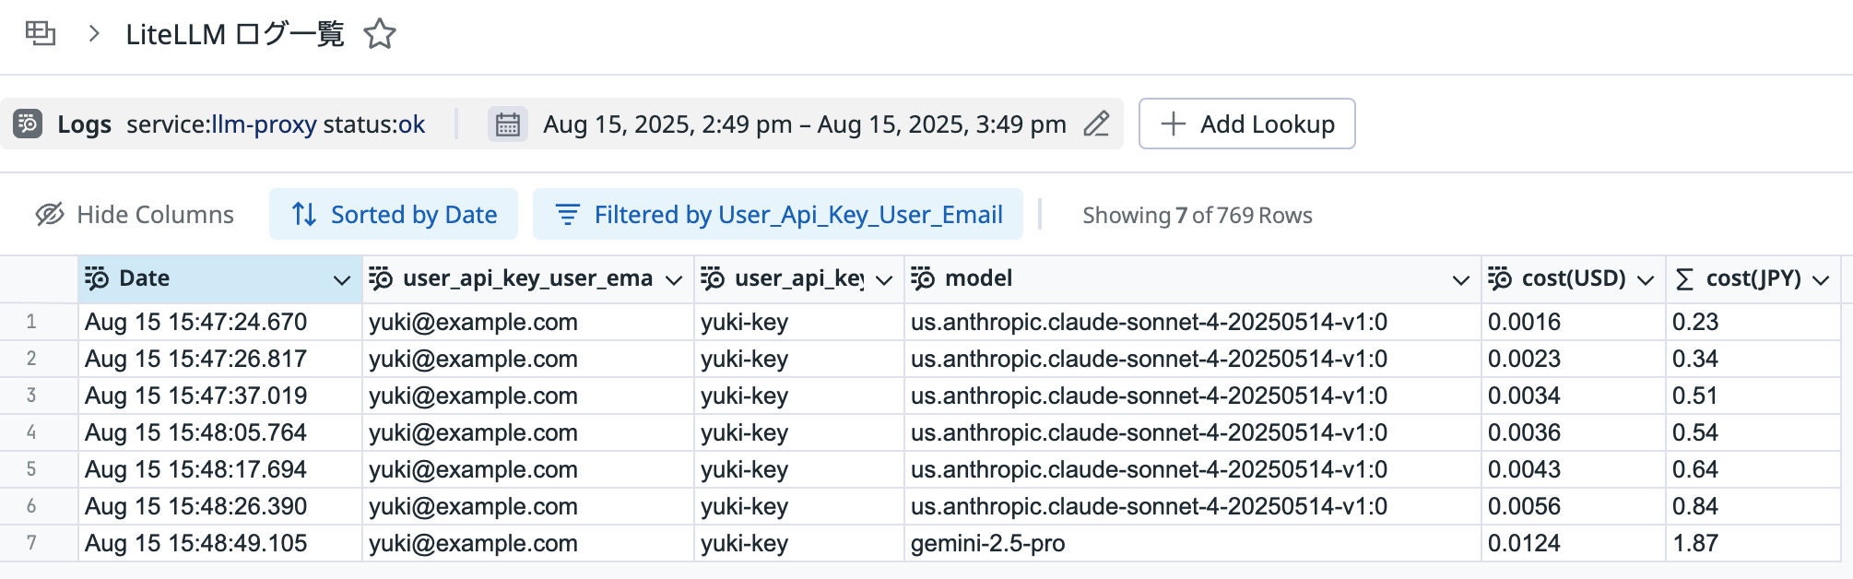Screen dimensions: 1853x579
Task: Click the sort arrows icon
Action: 304,215
